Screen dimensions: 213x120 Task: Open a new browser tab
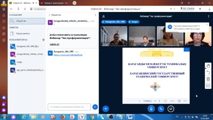pyautogui.click(x=75, y=3)
